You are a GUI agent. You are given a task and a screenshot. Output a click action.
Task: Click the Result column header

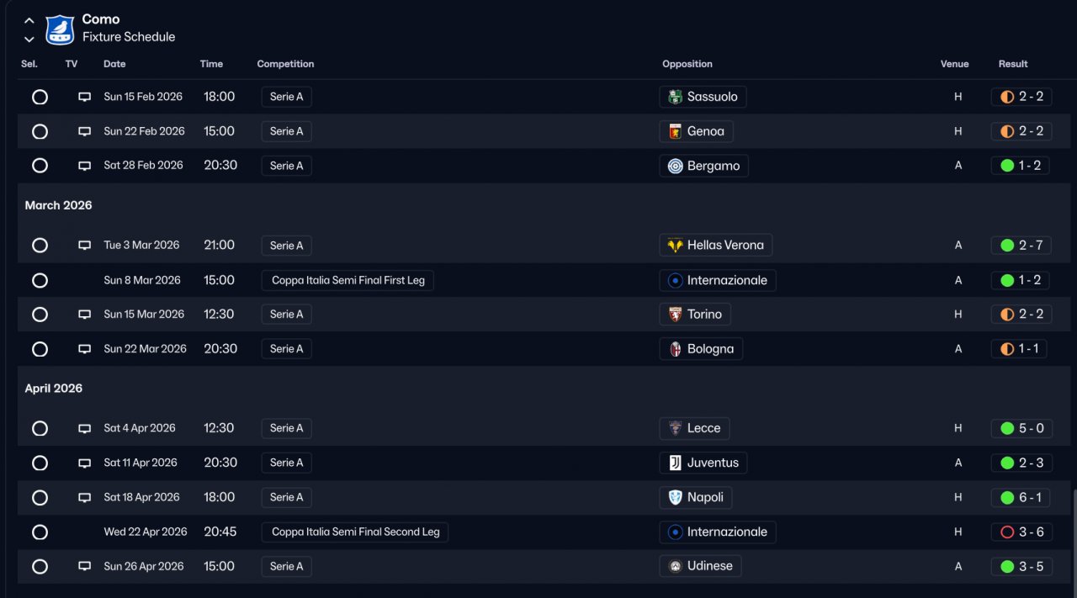(1013, 64)
